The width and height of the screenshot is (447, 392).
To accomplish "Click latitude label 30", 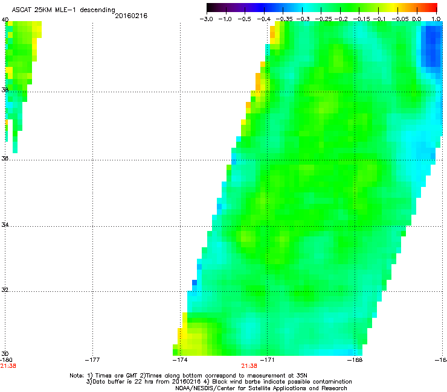I will [x=5, y=354].
